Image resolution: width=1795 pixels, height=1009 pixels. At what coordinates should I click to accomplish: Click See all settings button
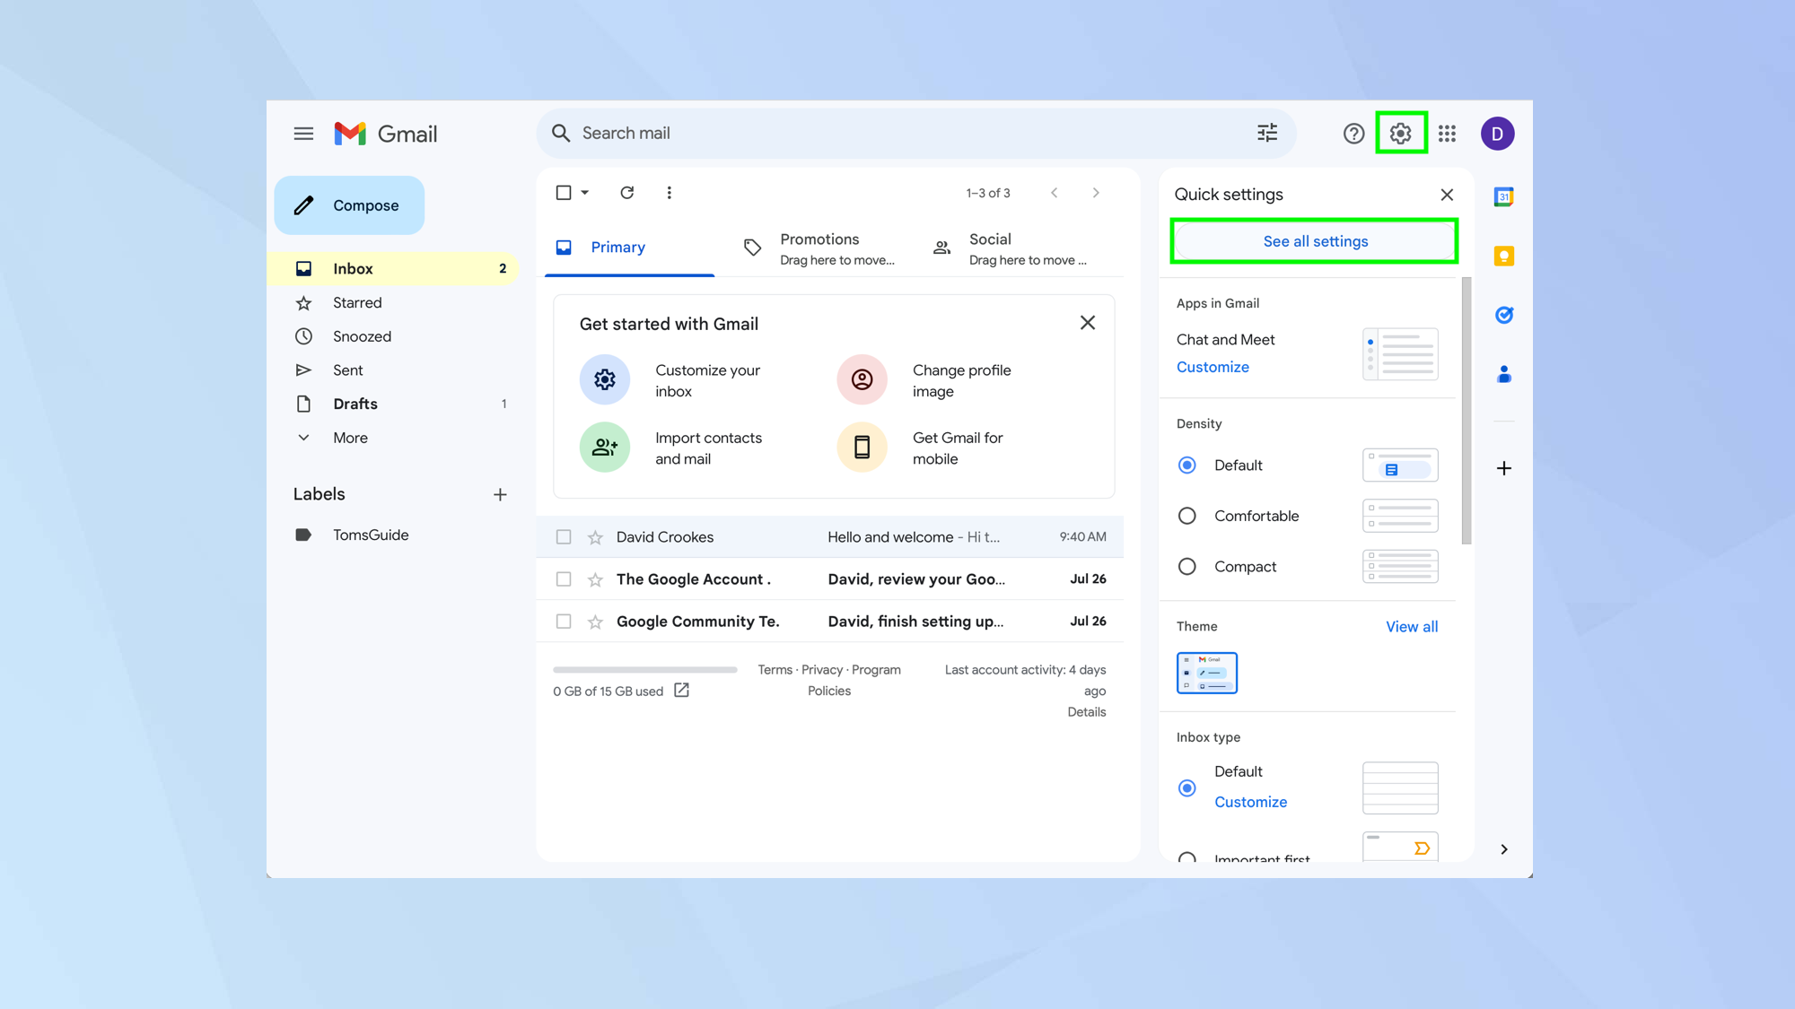click(1314, 240)
